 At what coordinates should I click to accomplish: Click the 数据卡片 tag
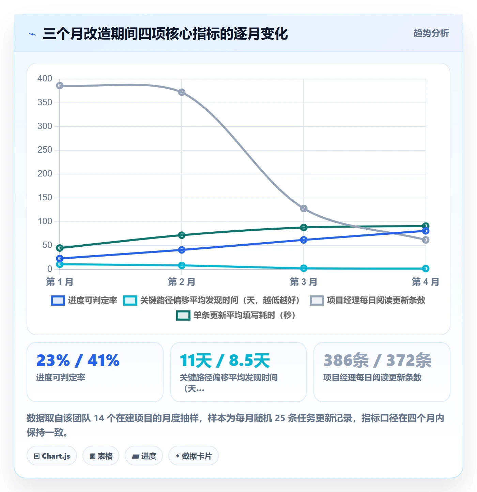(194, 456)
